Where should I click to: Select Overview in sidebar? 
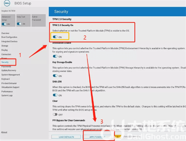point(5,33)
